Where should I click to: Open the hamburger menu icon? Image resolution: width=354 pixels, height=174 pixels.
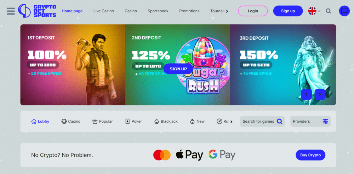[11, 11]
